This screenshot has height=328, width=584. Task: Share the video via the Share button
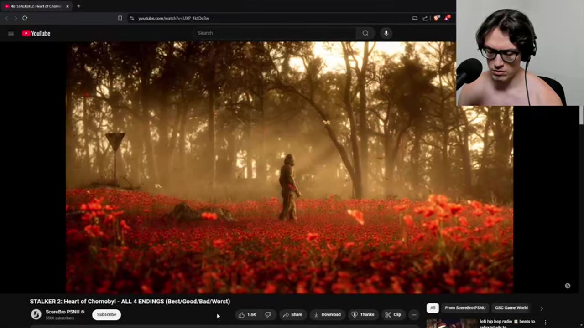tap(292, 314)
